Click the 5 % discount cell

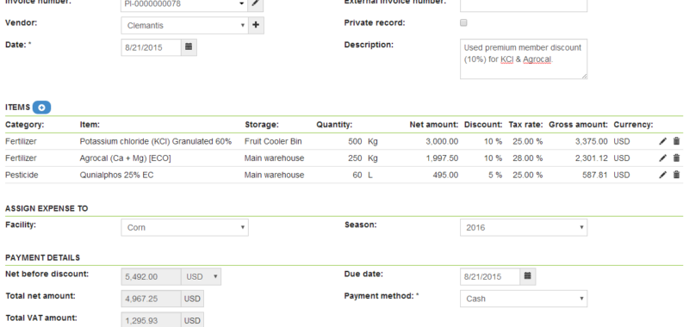coord(494,175)
